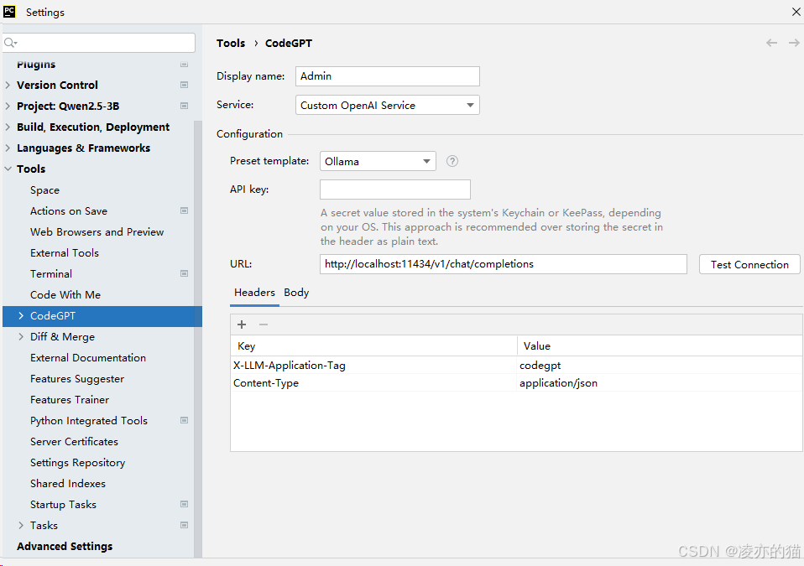Click the search magnifier icon in settings
The width and height of the screenshot is (804, 566).
(10, 43)
